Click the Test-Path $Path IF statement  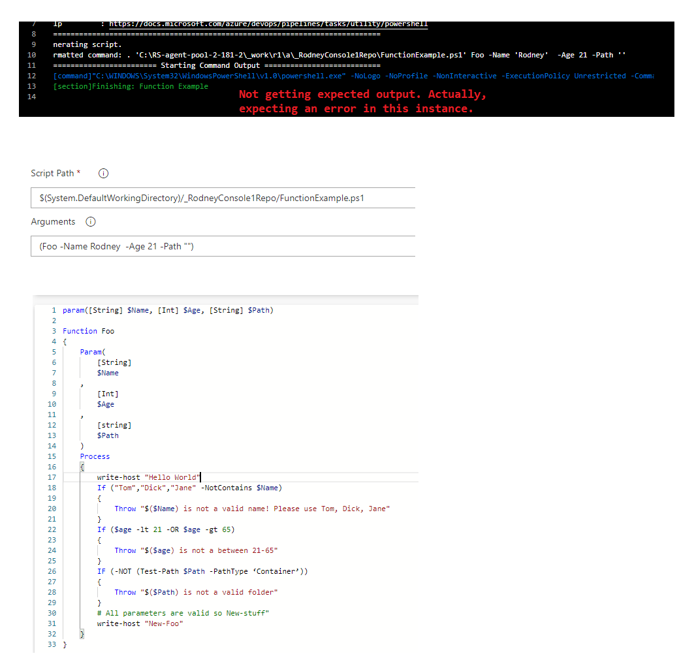202,571
